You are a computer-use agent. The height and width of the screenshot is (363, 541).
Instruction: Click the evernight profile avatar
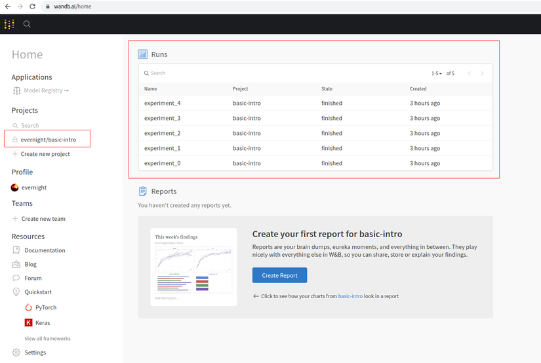14,187
